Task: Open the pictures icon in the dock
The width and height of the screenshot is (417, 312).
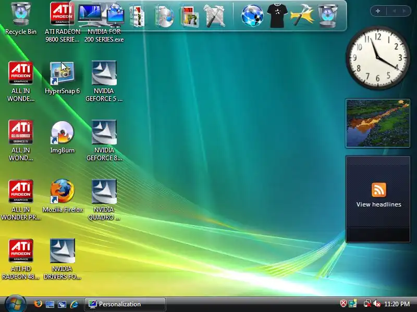Action: tap(190, 17)
